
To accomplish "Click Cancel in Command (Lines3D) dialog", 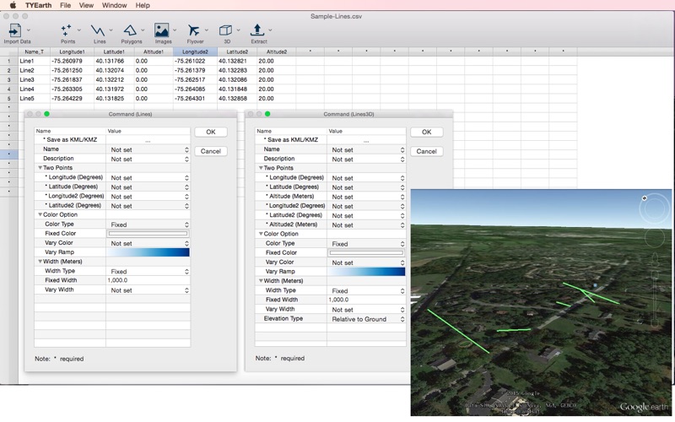I will tap(427, 151).
